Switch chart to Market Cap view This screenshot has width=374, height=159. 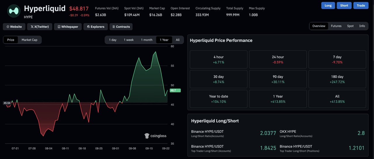point(30,40)
